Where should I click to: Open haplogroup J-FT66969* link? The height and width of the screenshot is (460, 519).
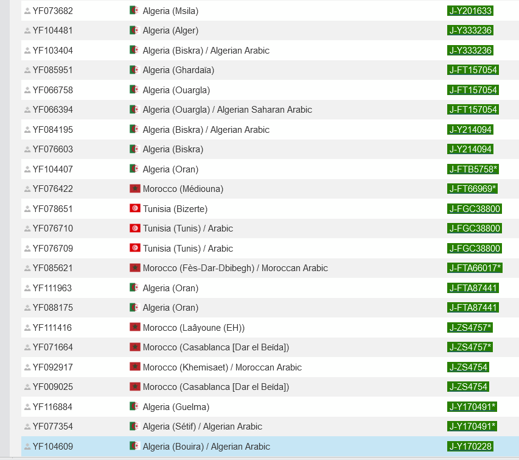(x=472, y=189)
